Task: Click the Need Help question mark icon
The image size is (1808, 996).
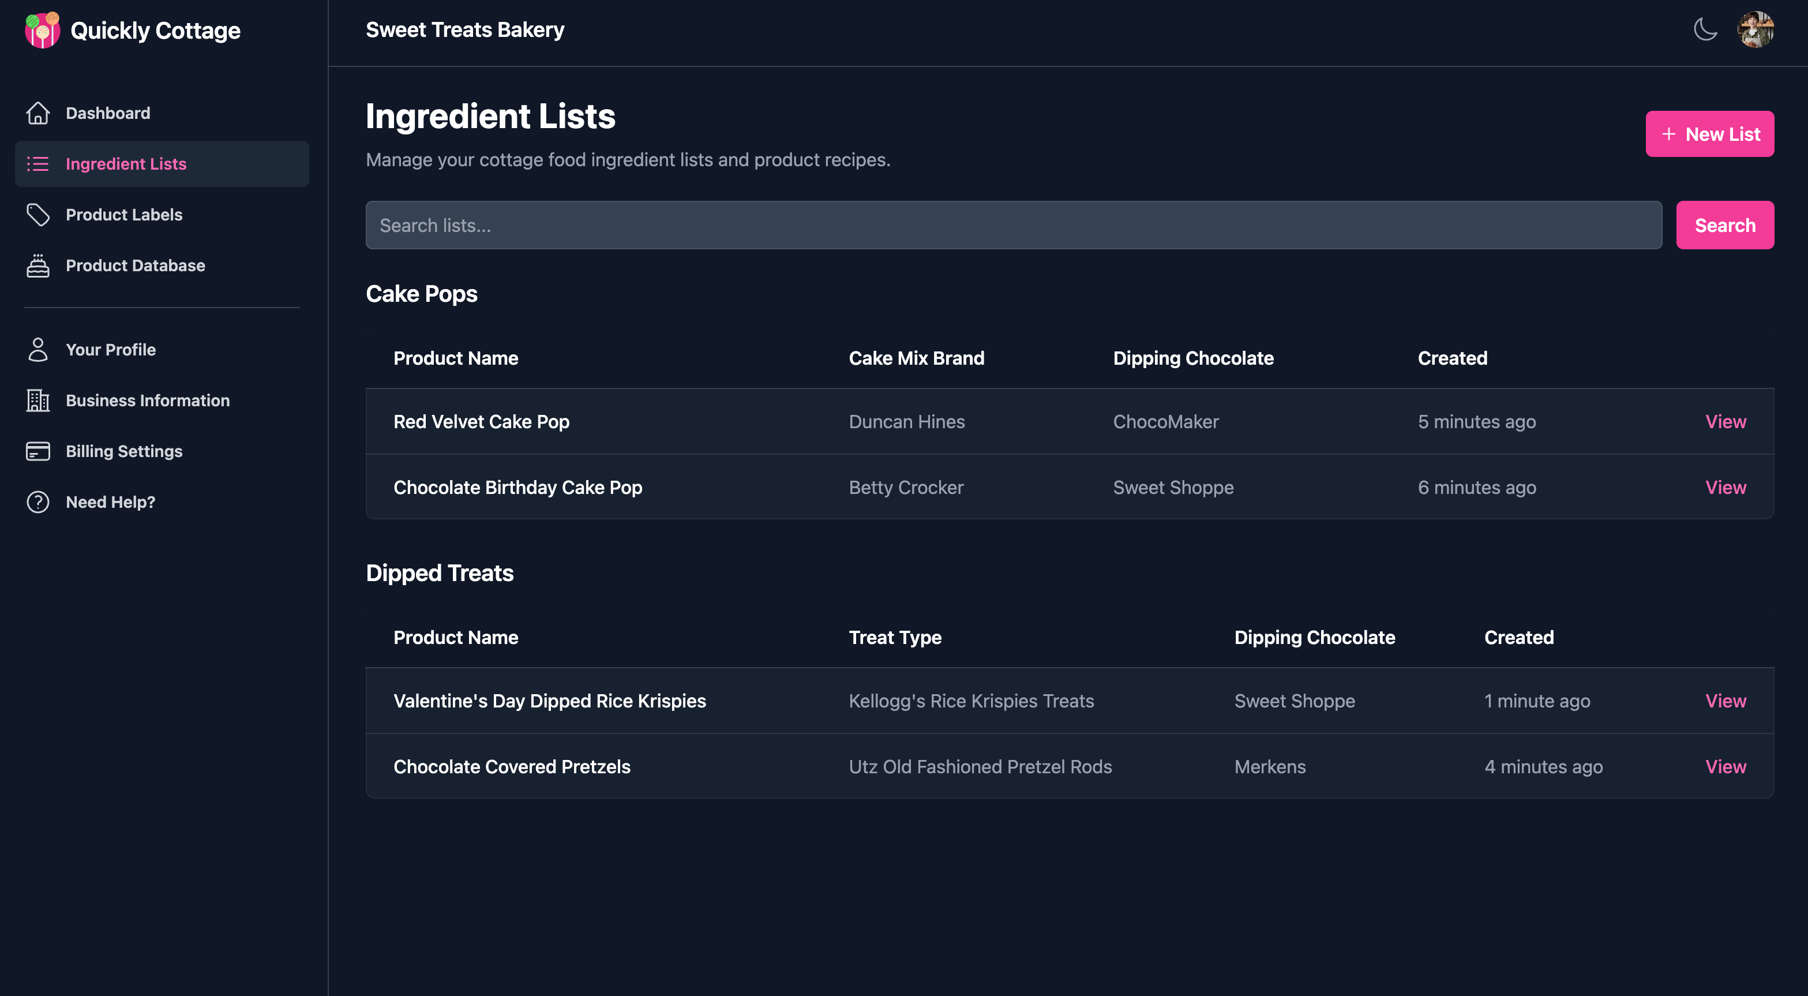Action: pyautogui.click(x=39, y=502)
